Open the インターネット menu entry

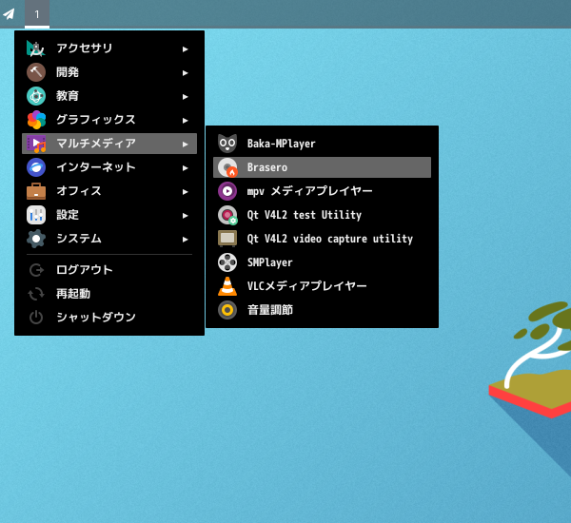pos(109,167)
